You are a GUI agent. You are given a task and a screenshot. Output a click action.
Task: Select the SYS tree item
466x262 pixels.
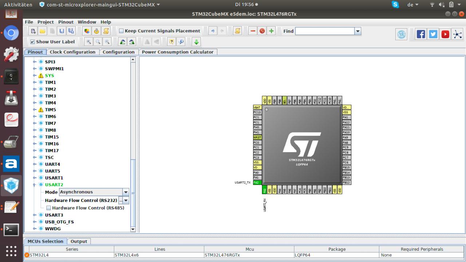50,76
